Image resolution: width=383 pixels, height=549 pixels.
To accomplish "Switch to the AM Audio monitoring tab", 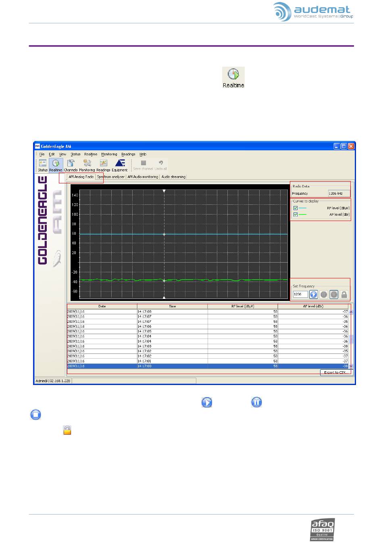I will (x=143, y=177).
